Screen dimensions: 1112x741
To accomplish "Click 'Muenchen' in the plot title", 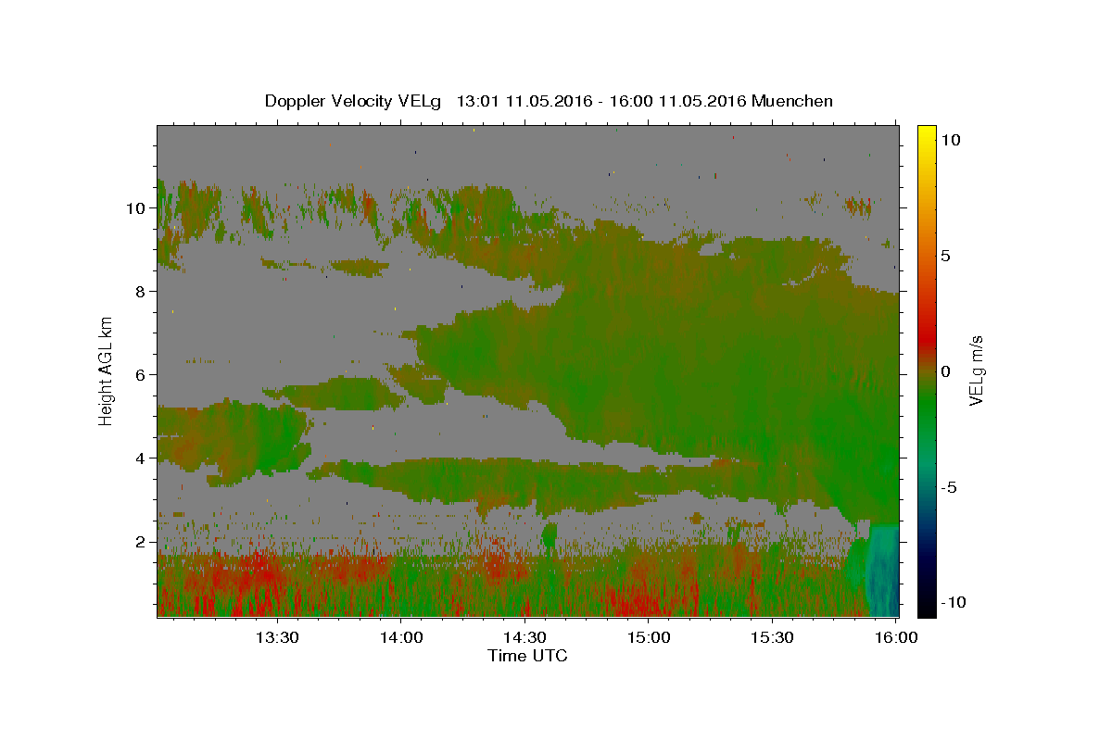I will (x=792, y=101).
